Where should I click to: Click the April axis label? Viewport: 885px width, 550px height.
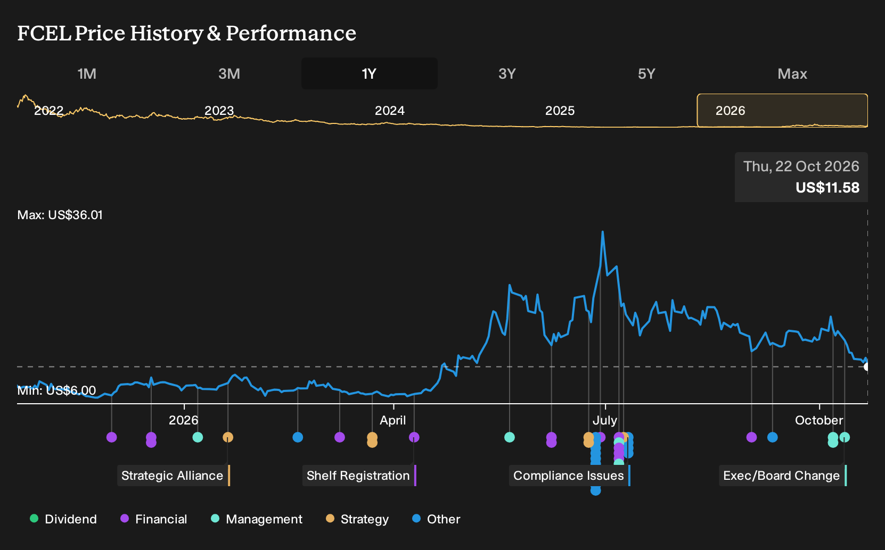[393, 420]
